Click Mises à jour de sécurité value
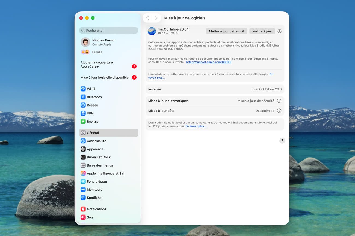Viewport: 355px width, 236px height. 256,101
